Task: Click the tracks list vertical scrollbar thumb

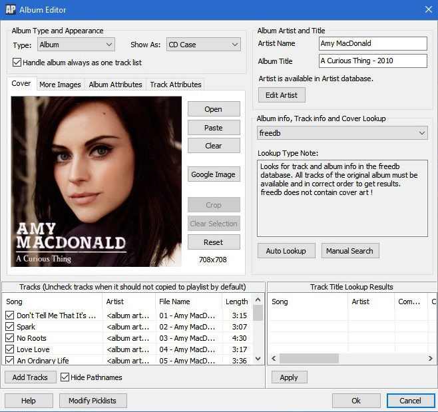Action: coord(258,313)
